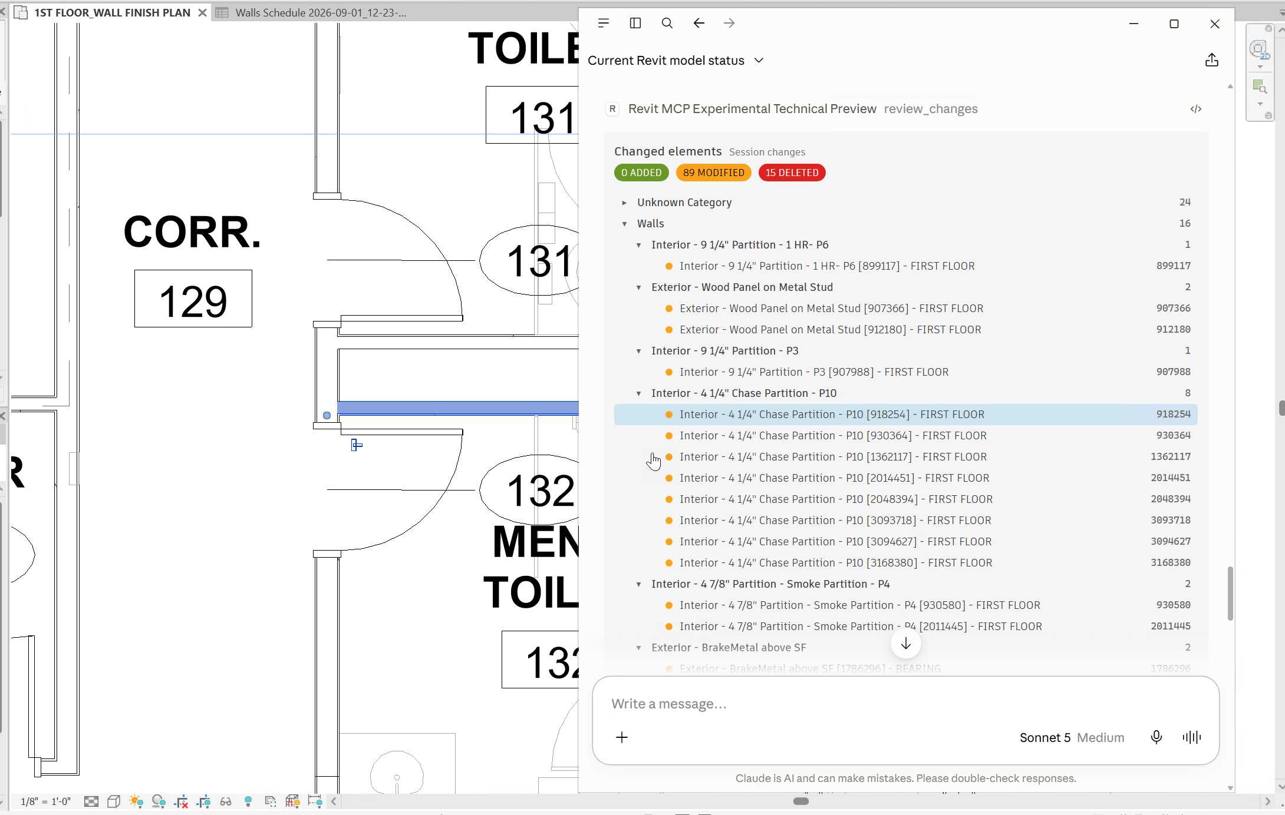This screenshot has height=815, width=1285.
Task: Show code view for review_changes
Action: pyautogui.click(x=1196, y=109)
